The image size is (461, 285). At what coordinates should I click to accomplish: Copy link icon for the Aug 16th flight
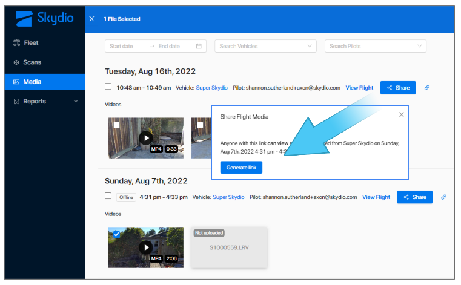(x=427, y=88)
